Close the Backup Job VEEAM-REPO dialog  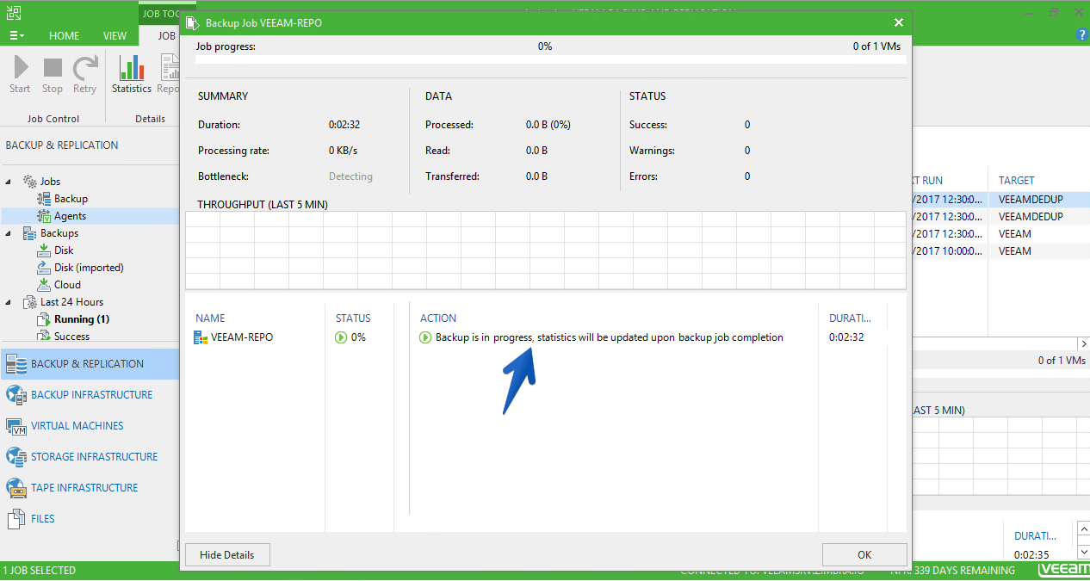899,22
